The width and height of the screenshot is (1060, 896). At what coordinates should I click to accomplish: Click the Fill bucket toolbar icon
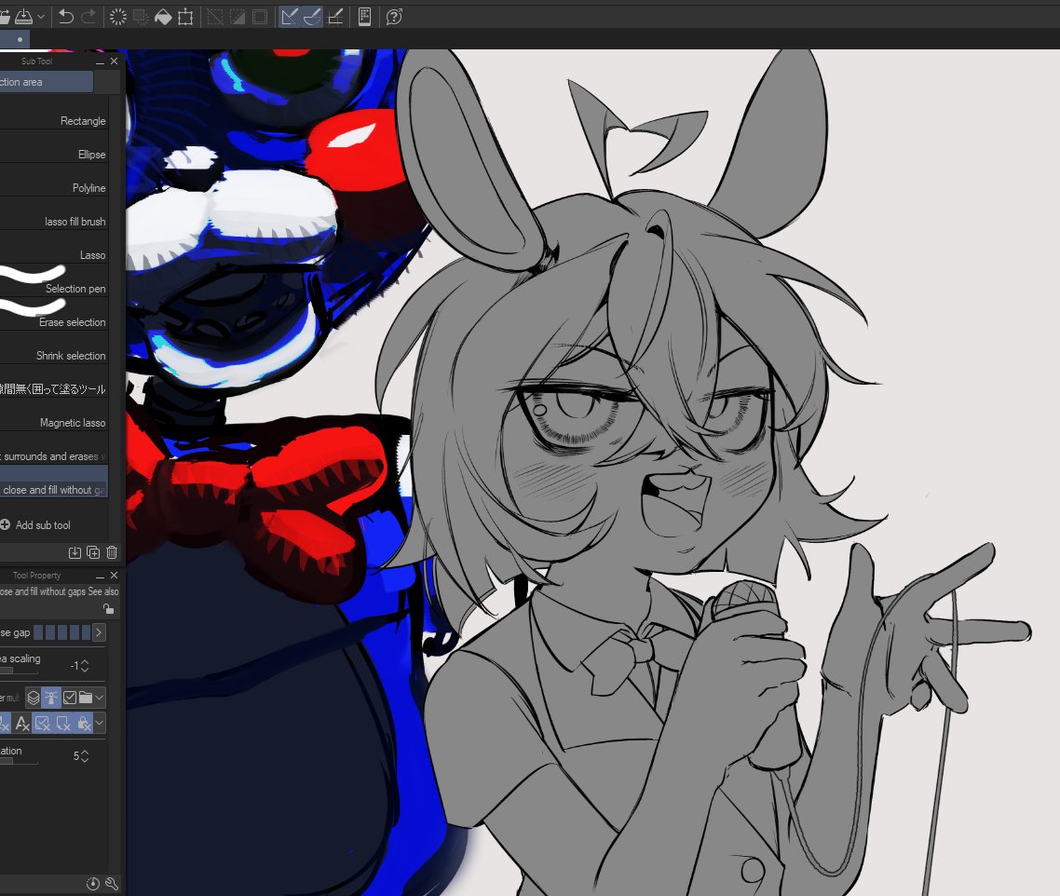163,17
